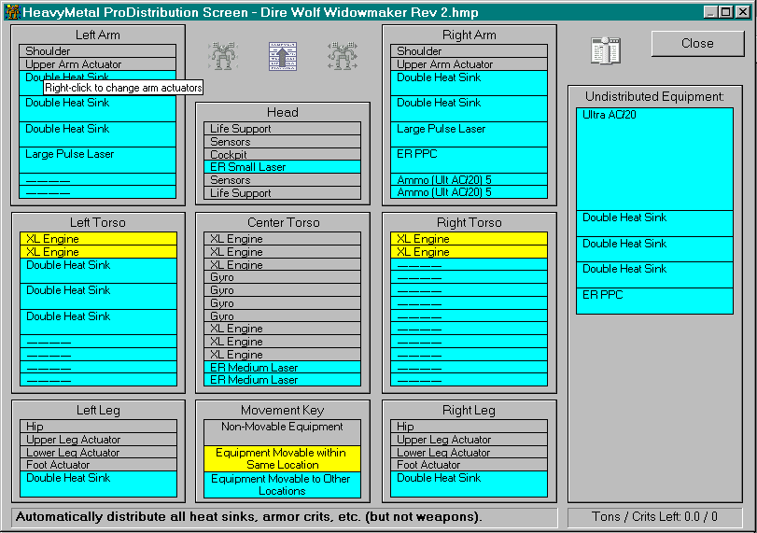Screen dimensions: 757x533
Task: Click Upper Leg Actuator in Left Leg
Action: pos(99,440)
